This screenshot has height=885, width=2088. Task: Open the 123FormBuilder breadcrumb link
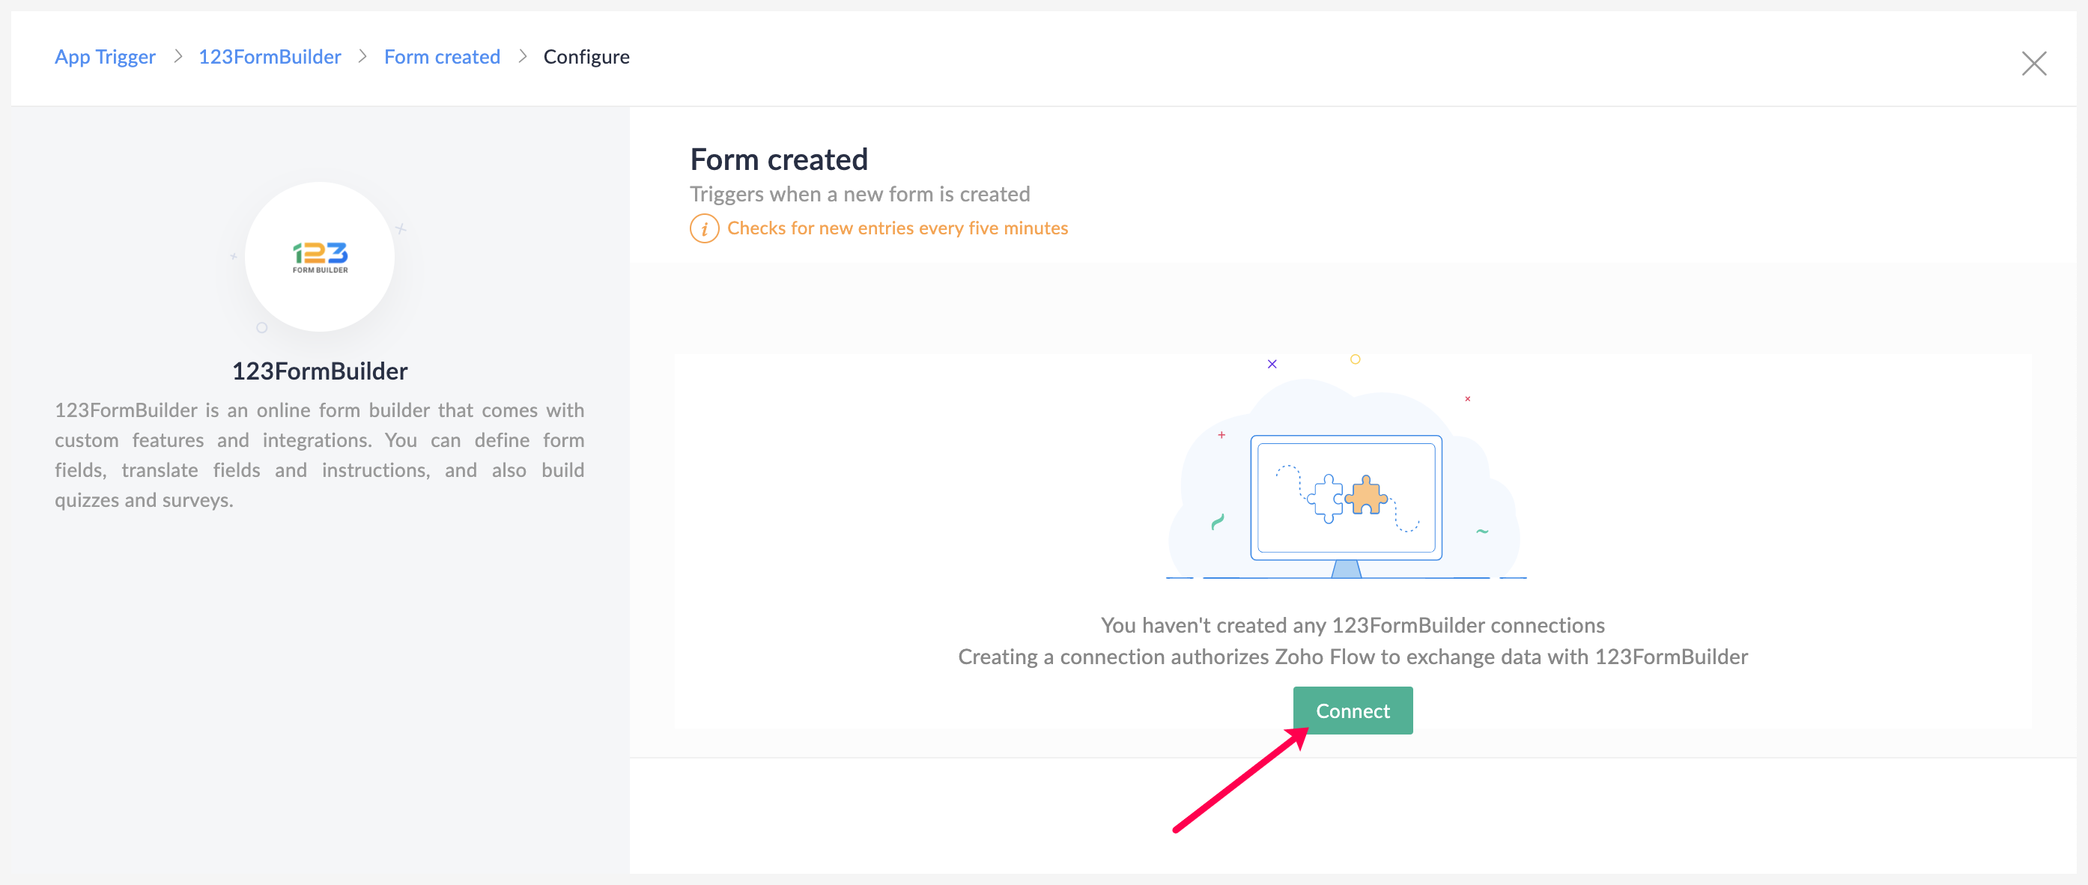[269, 57]
